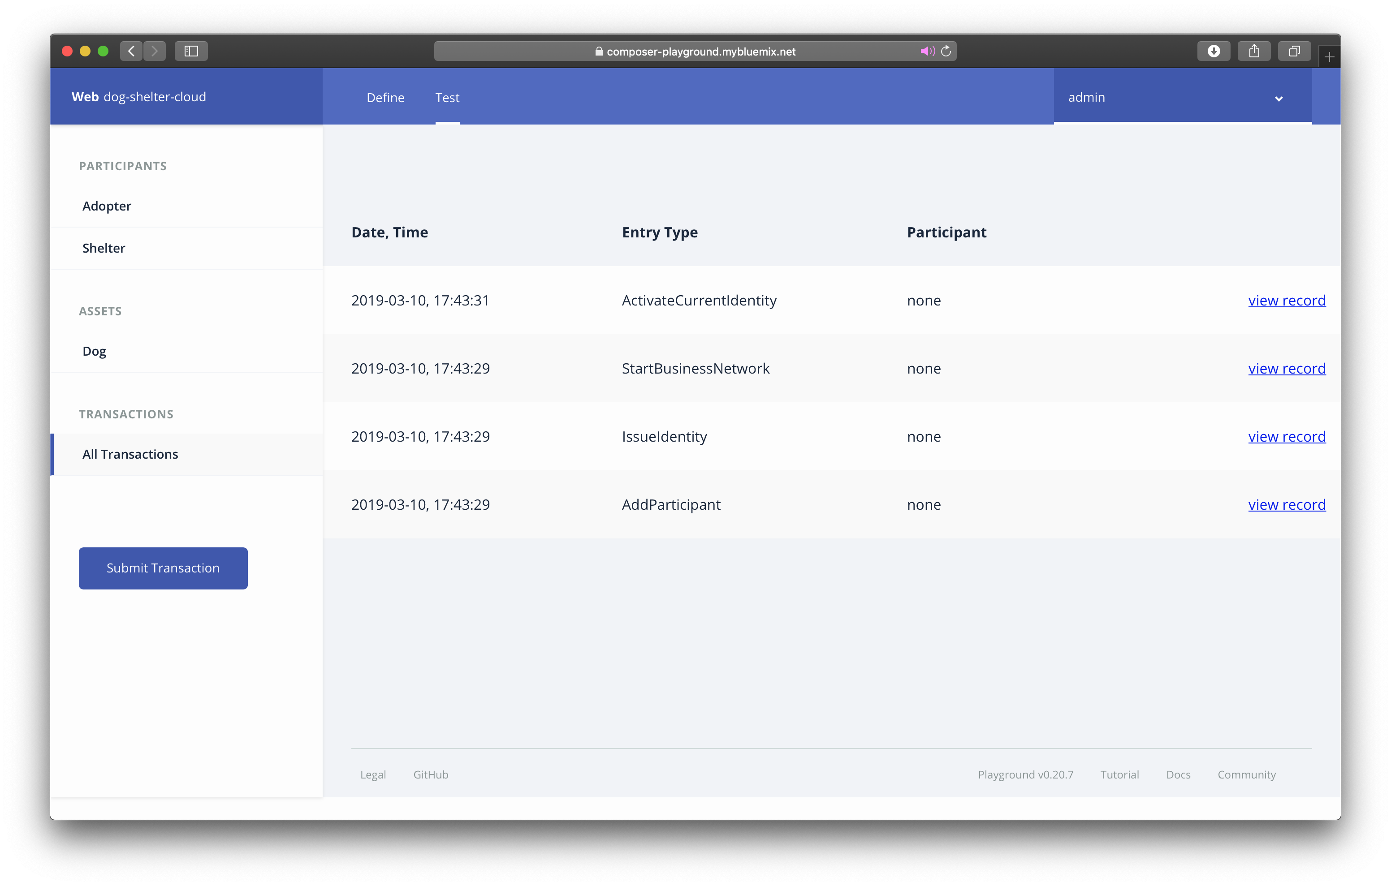Open new tab with plus icon
Viewport: 1391px width, 886px height.
coord(1329,56)
